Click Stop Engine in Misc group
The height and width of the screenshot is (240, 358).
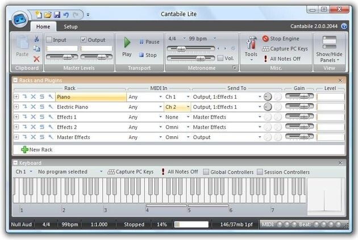(281, 39)
